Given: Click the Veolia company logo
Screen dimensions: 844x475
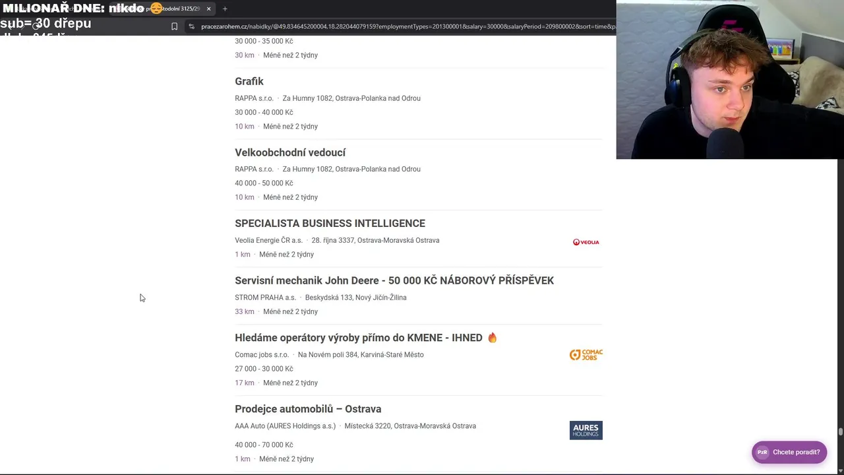Looking at the screenshot, I should pyautogui.click(x=586, y=242).
